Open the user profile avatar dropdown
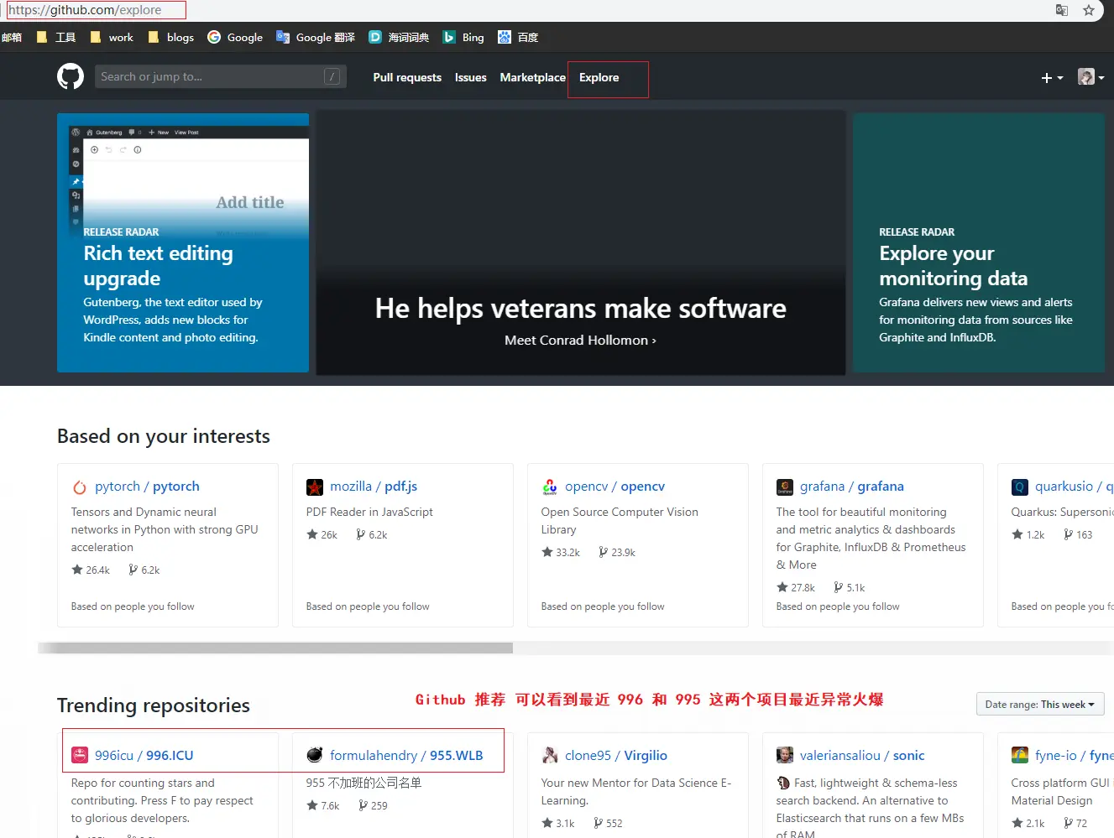 [1090, 77]
